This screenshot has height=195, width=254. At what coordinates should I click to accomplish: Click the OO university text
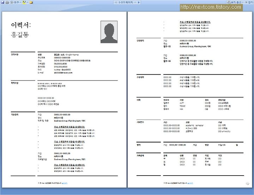point(224,131)
